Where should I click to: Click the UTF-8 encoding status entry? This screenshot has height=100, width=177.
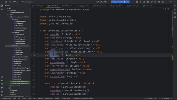[x=161, y=99]
